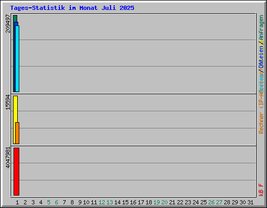Select day 5 on the x-axis
Image resolution: width=267 pixels, height=208 pixels.
tap(48, 202)
